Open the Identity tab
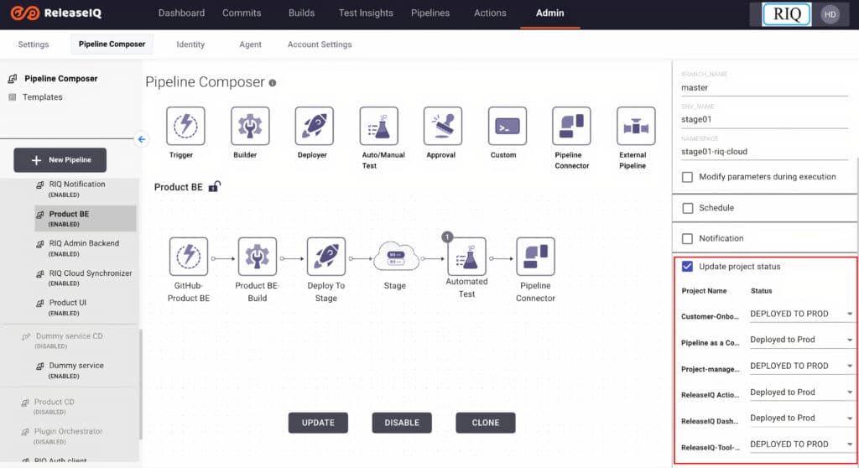This screenshot has width=859, height=468. coord(190,44)
